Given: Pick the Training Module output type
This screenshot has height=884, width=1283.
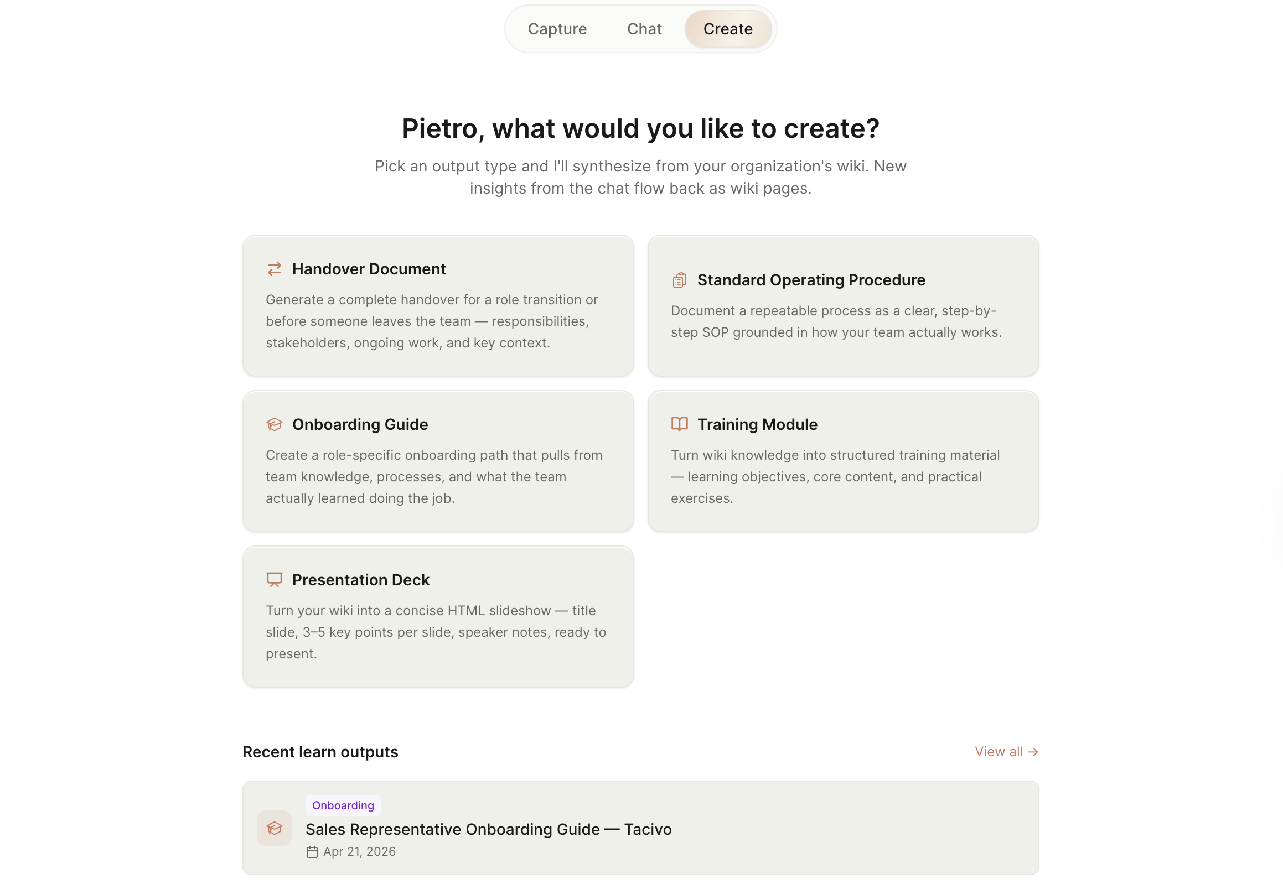Looking at the screenshot, I should 843,462.
